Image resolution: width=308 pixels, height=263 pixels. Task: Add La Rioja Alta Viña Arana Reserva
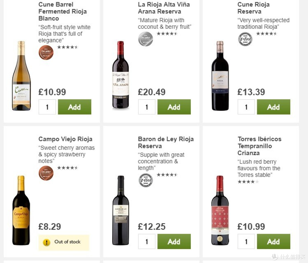tap(174, 107)
